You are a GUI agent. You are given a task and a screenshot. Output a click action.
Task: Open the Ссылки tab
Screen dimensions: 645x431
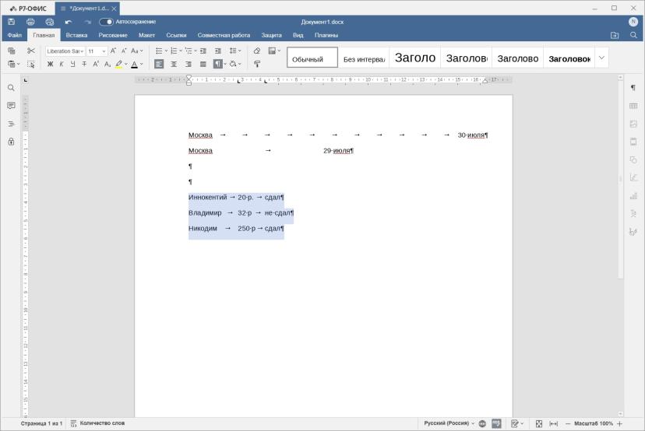point(176,35)
